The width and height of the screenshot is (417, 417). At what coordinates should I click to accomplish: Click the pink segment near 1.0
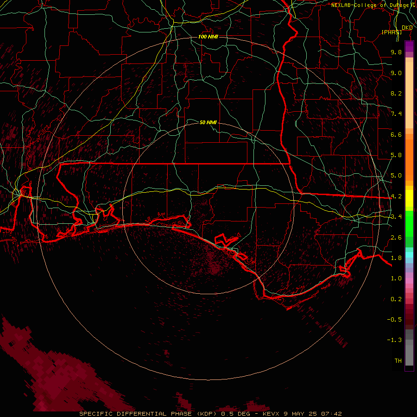[x=409, y=281]
